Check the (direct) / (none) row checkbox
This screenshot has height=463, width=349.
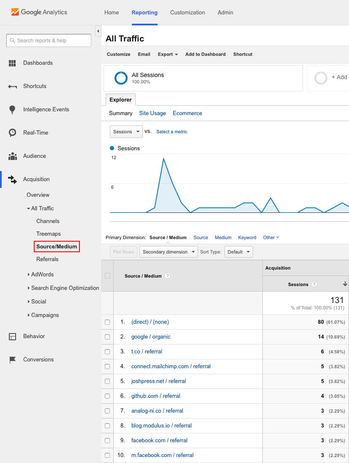[107, 322]
